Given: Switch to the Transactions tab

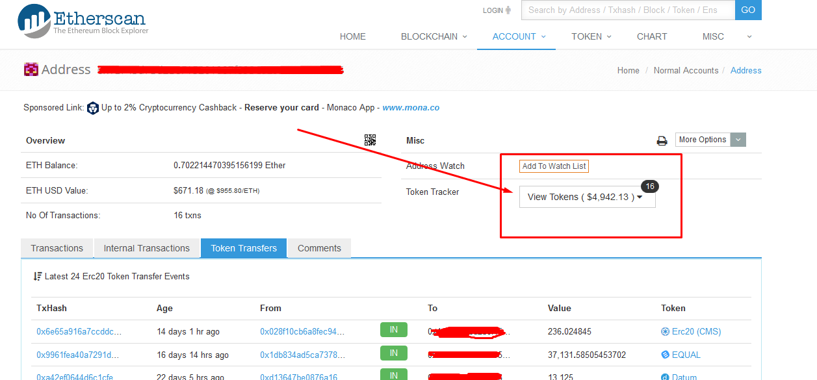Looking at the screenshot, I should 57,248.
